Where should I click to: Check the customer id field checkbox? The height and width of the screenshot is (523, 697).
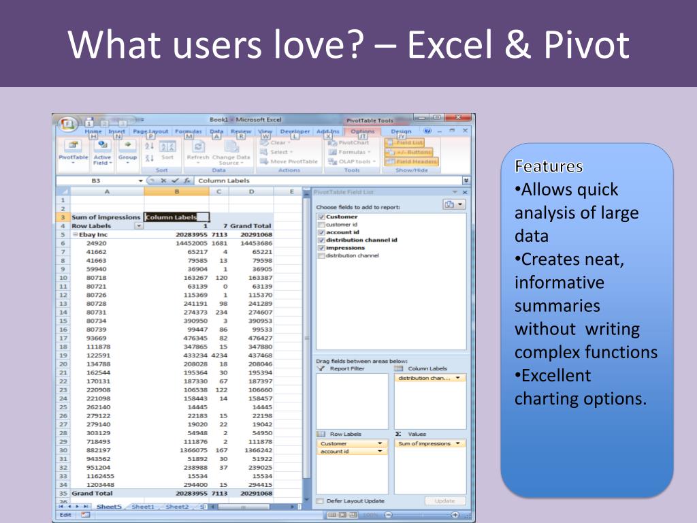coord(321,225)
